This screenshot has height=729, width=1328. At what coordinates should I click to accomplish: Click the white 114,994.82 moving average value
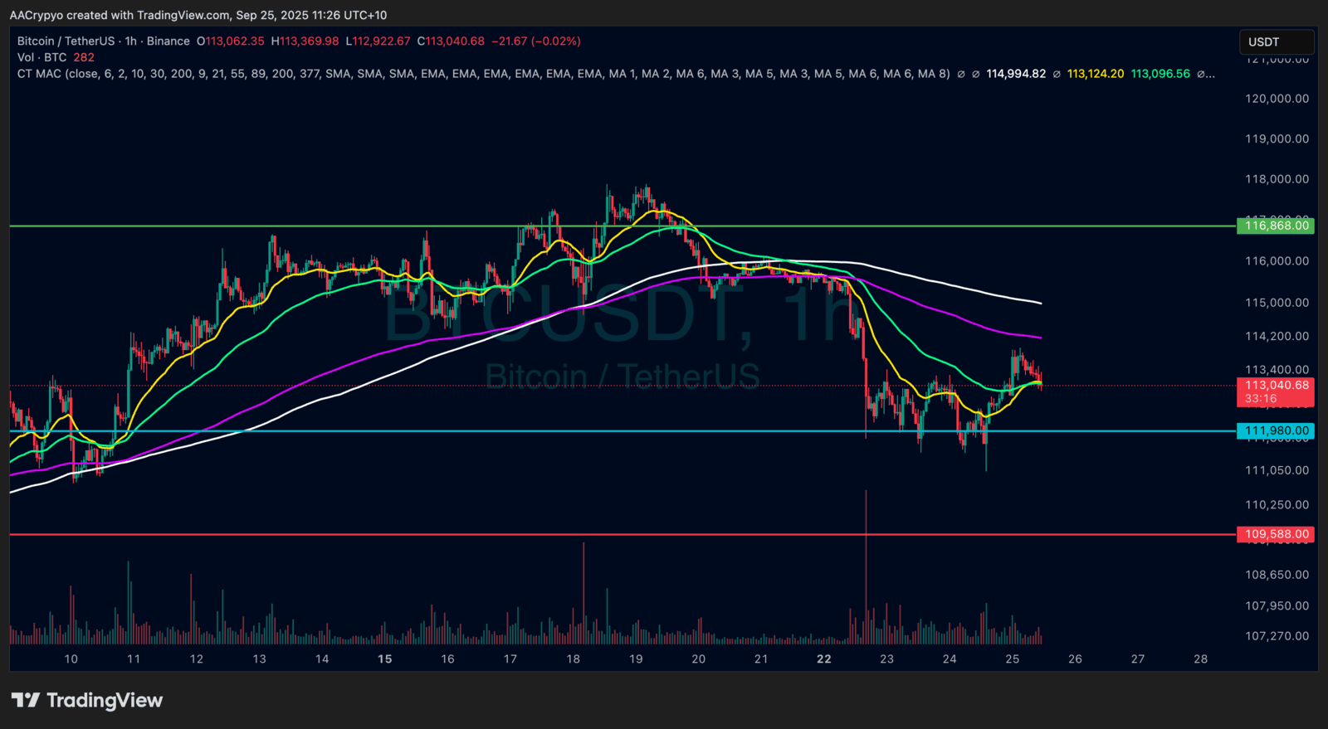tap(1015, 74)
